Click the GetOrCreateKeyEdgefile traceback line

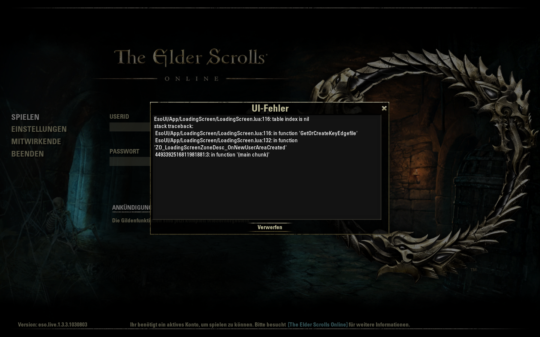click(x=256, y=133)
